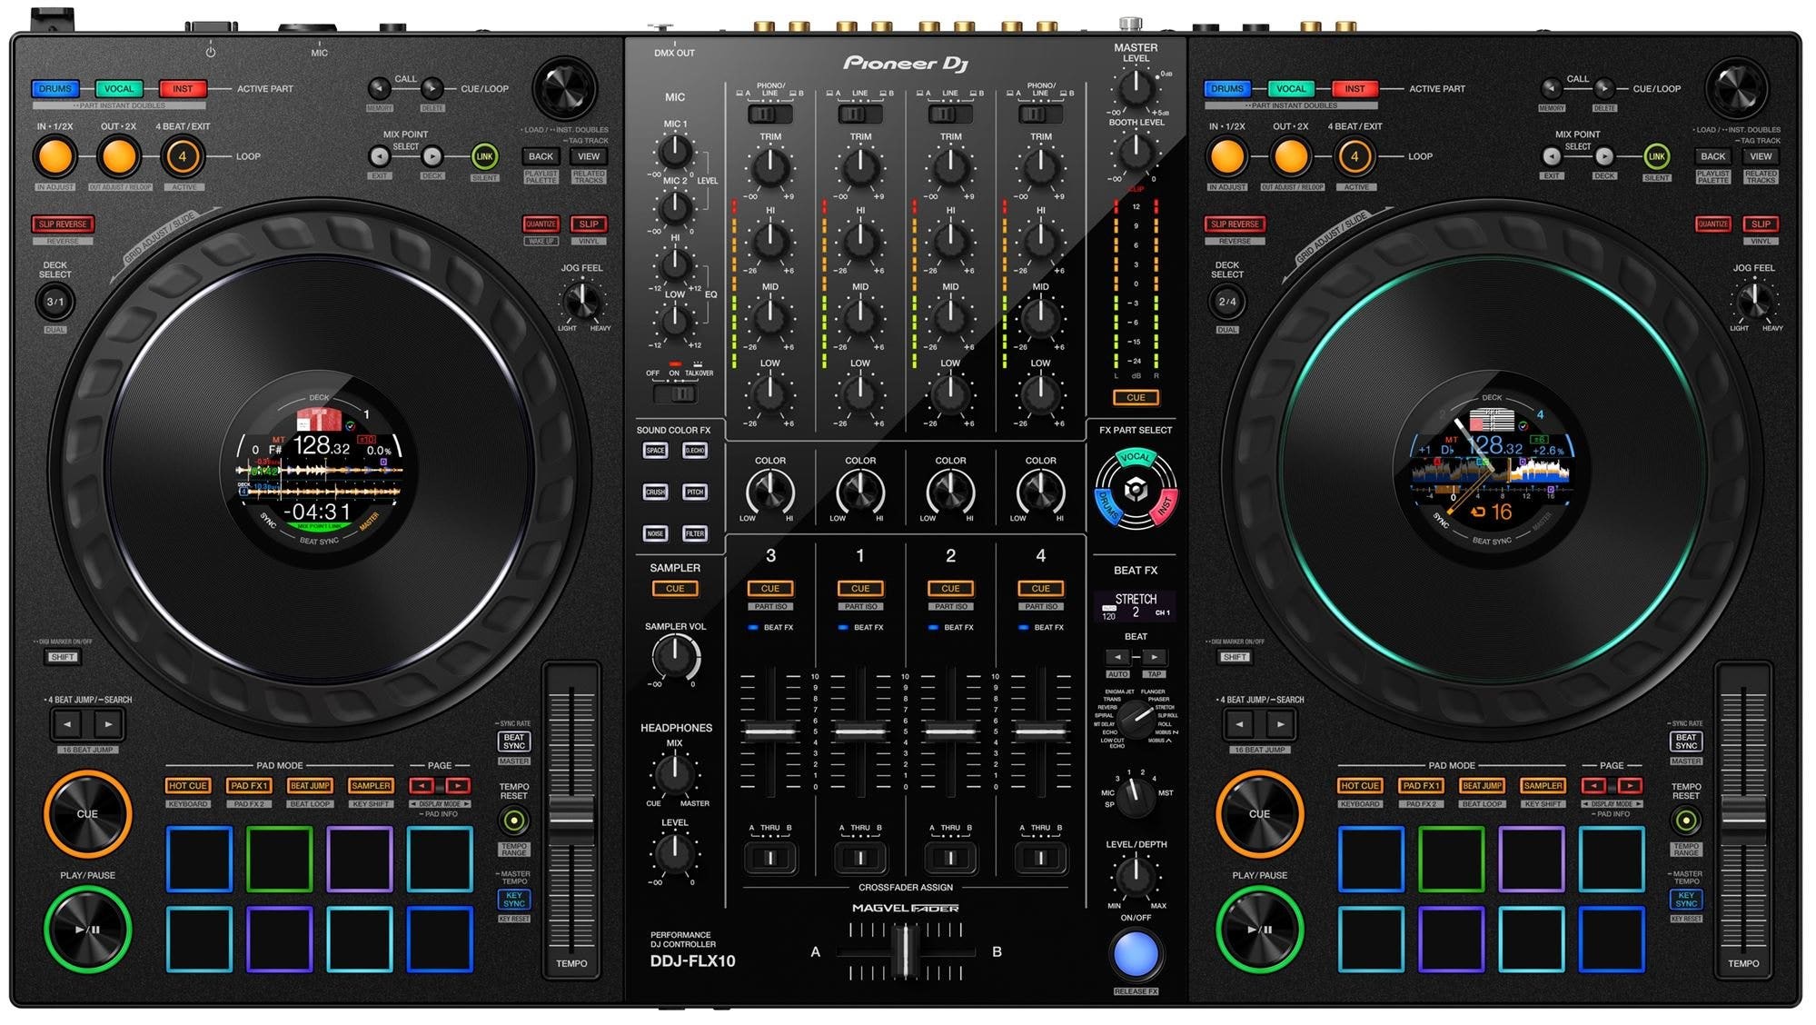
Task: Activate the FILTER Sound Color FX button
Action: tap(695, 533)
